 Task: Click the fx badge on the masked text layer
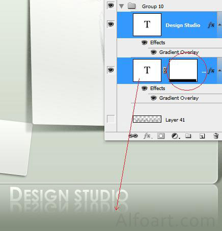(x=211, y=71)
